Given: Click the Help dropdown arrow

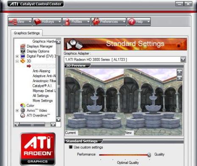Looking at the screenshot, I should click(148, 22).
